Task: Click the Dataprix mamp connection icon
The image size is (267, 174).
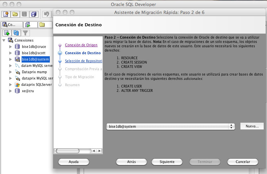Action: tap(17, 72)
